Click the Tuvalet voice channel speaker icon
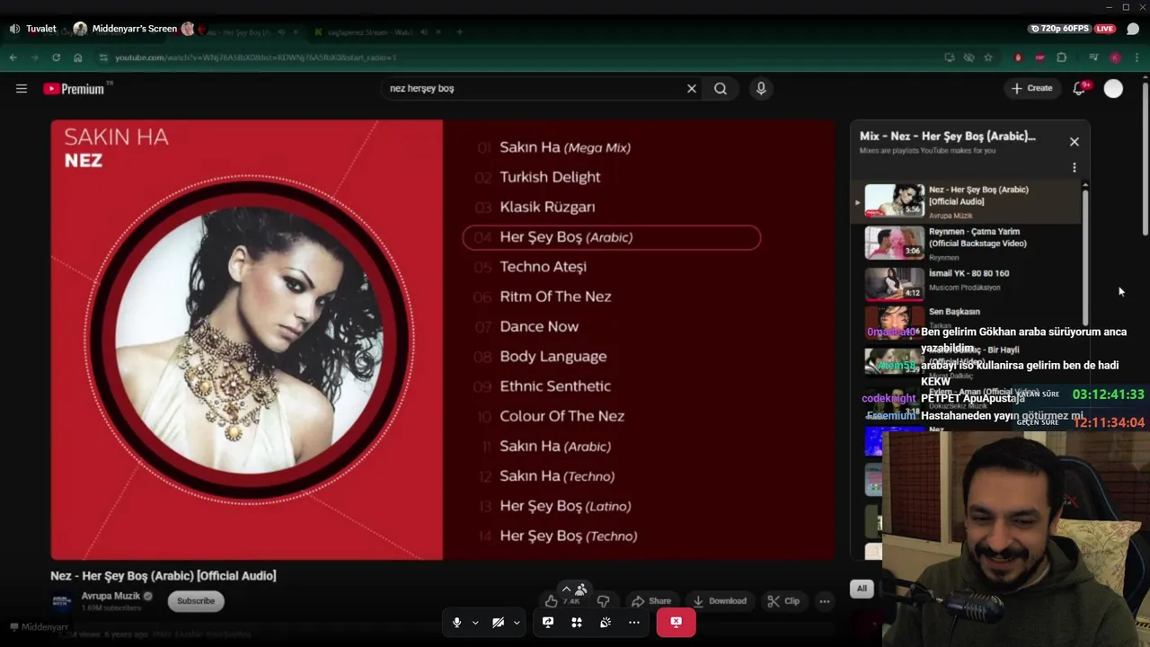This screenshot has height=647, width=1150. coord(14,29)
